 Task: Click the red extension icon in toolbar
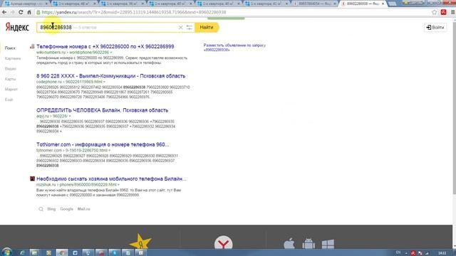coord(443,12)
